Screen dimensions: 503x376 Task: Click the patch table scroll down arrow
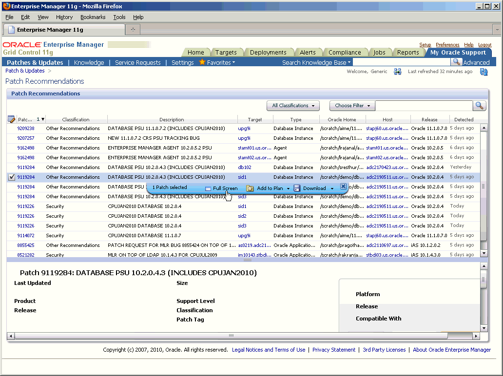[484, 253]
